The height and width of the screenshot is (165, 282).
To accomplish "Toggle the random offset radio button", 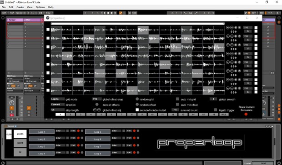I will click(x=137, y=105).
